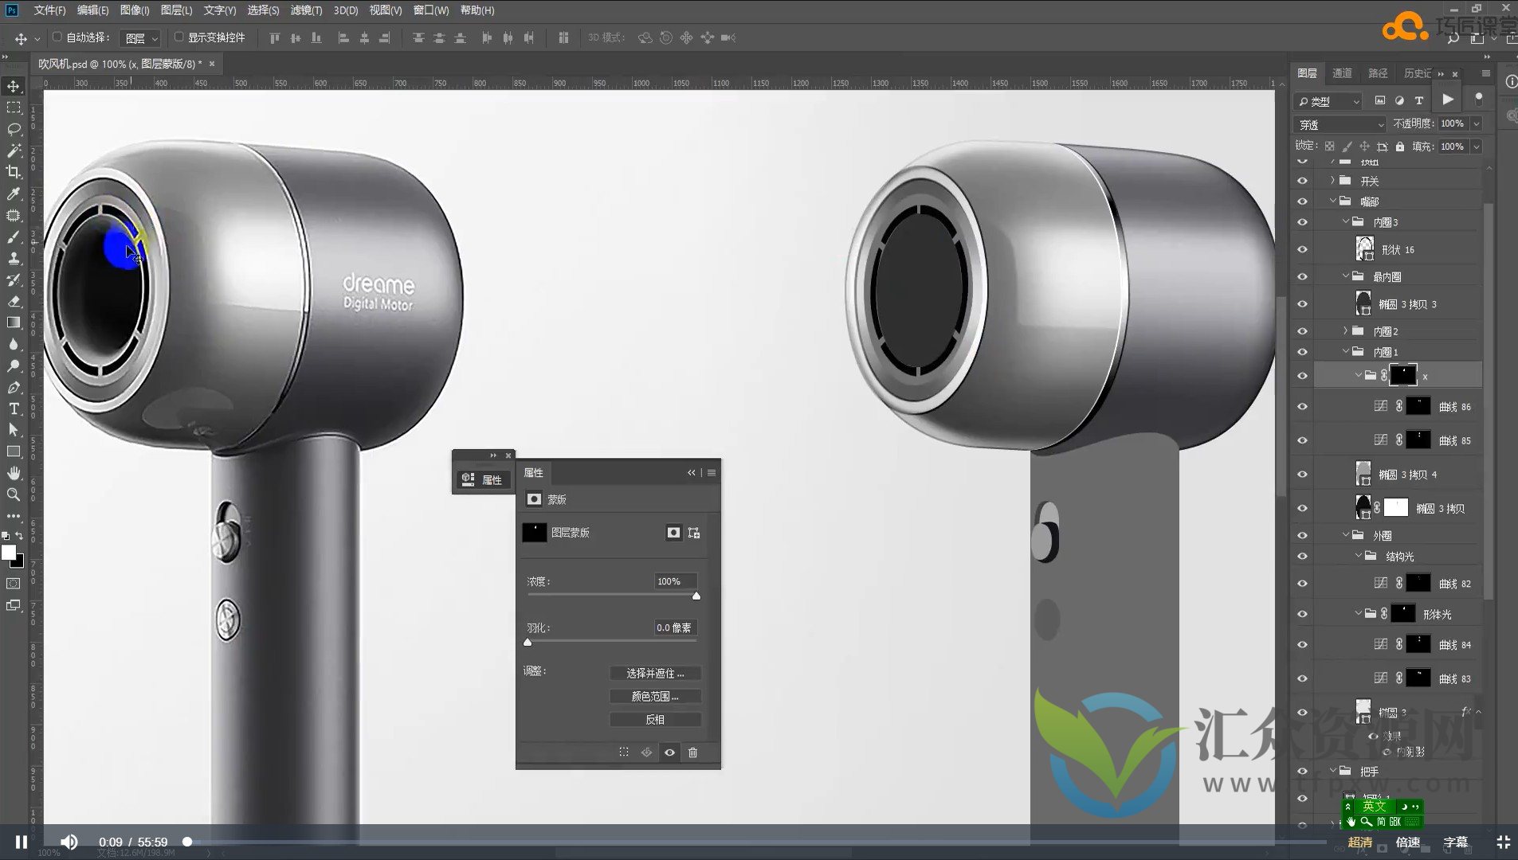
Task: Collapse the 嘴部 layer group
Action: (x=1332, y=201)
